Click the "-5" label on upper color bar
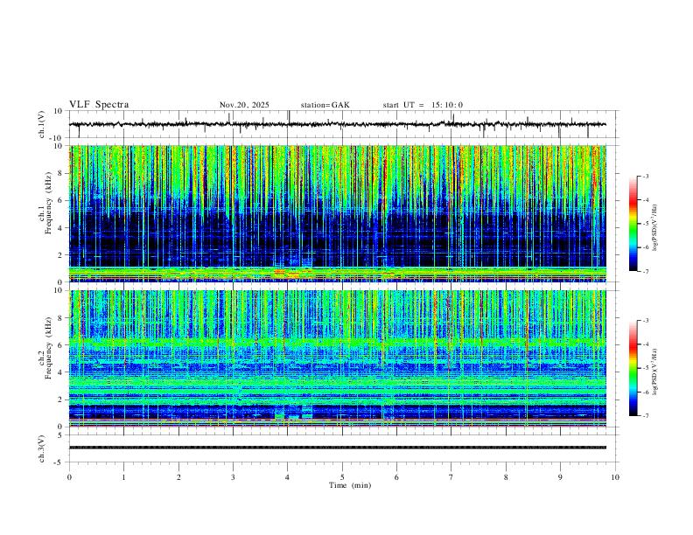This screenshot has height=535, width=693. [x=645, y=224]
